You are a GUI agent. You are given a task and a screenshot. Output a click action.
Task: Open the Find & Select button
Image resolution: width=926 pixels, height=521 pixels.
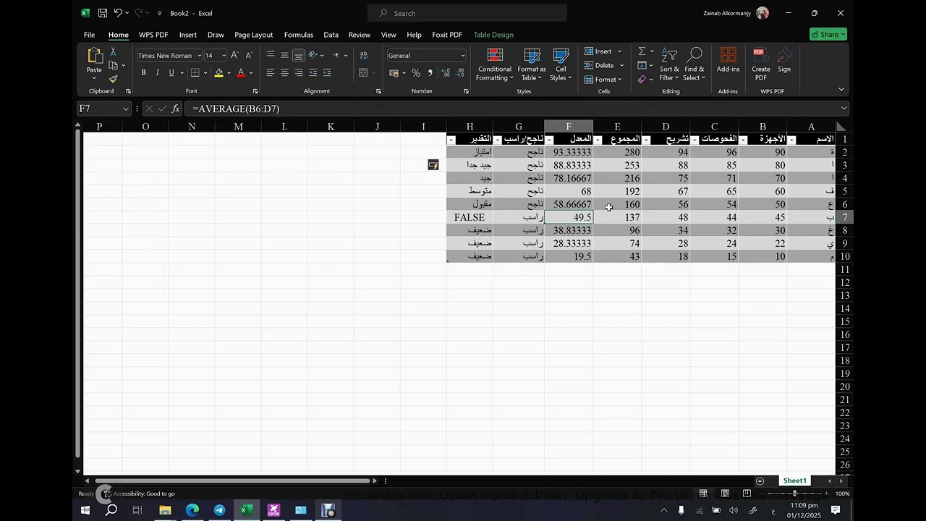point(694,64)
